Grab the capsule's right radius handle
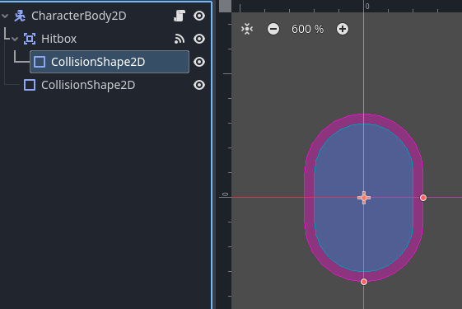The height and width of the screenshot is (309, 462). pos(423,198)
